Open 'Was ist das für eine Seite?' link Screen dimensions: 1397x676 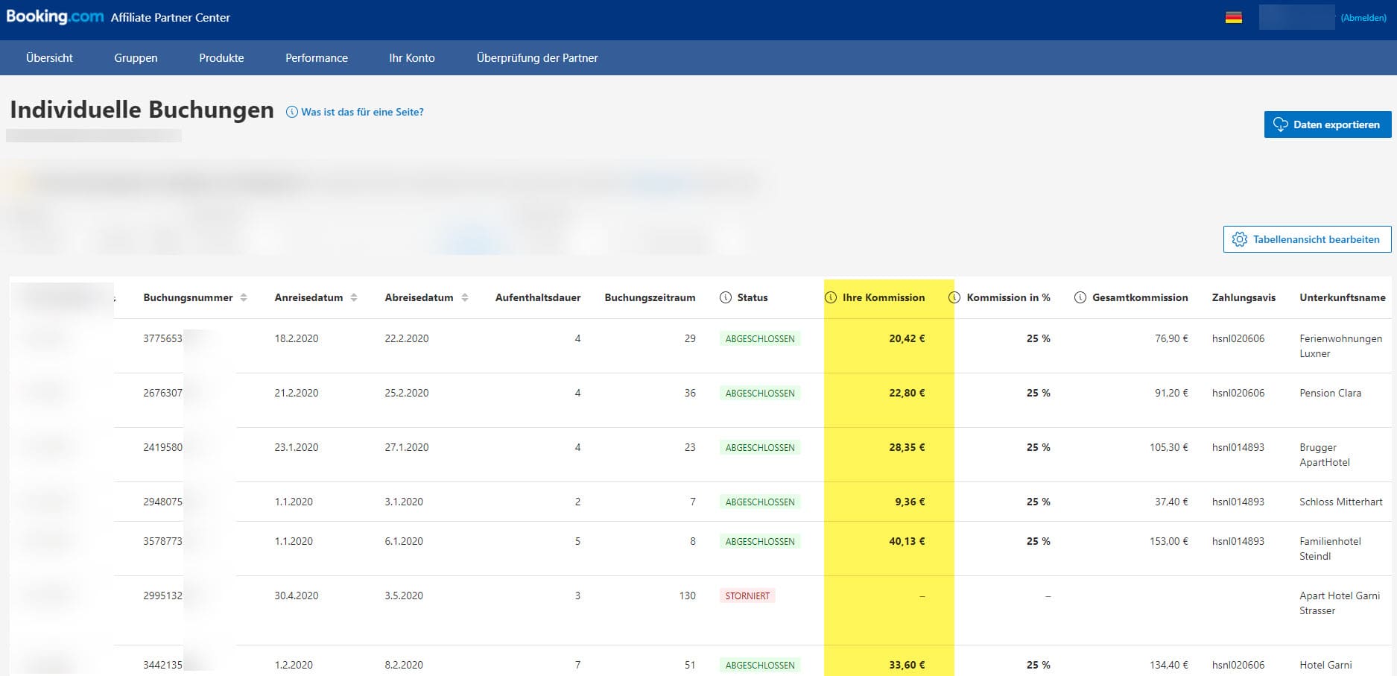362,112
